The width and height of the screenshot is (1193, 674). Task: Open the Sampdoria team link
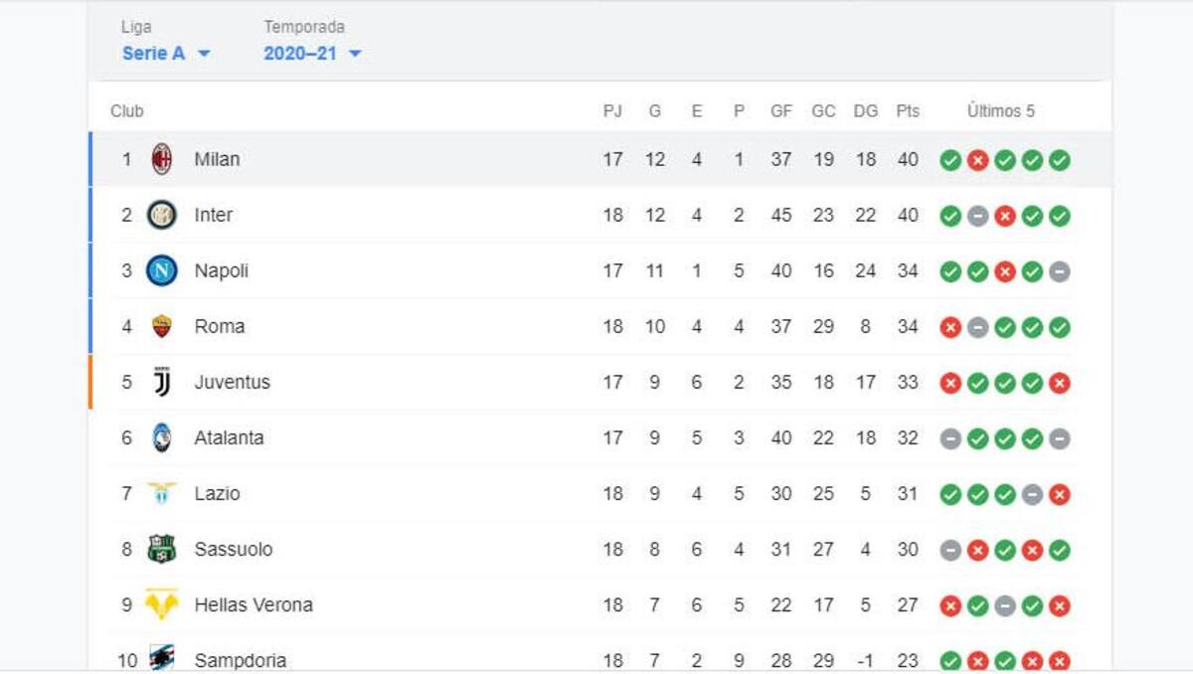(x=241, y=660)
